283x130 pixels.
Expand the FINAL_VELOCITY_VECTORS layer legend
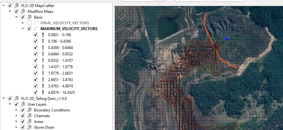tap(23, 23)
